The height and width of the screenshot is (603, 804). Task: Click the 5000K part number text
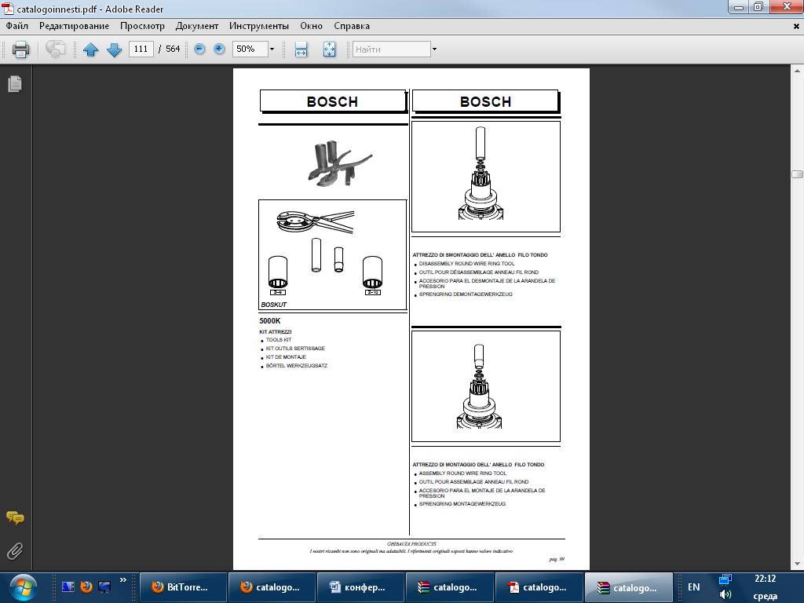[270, 321]
